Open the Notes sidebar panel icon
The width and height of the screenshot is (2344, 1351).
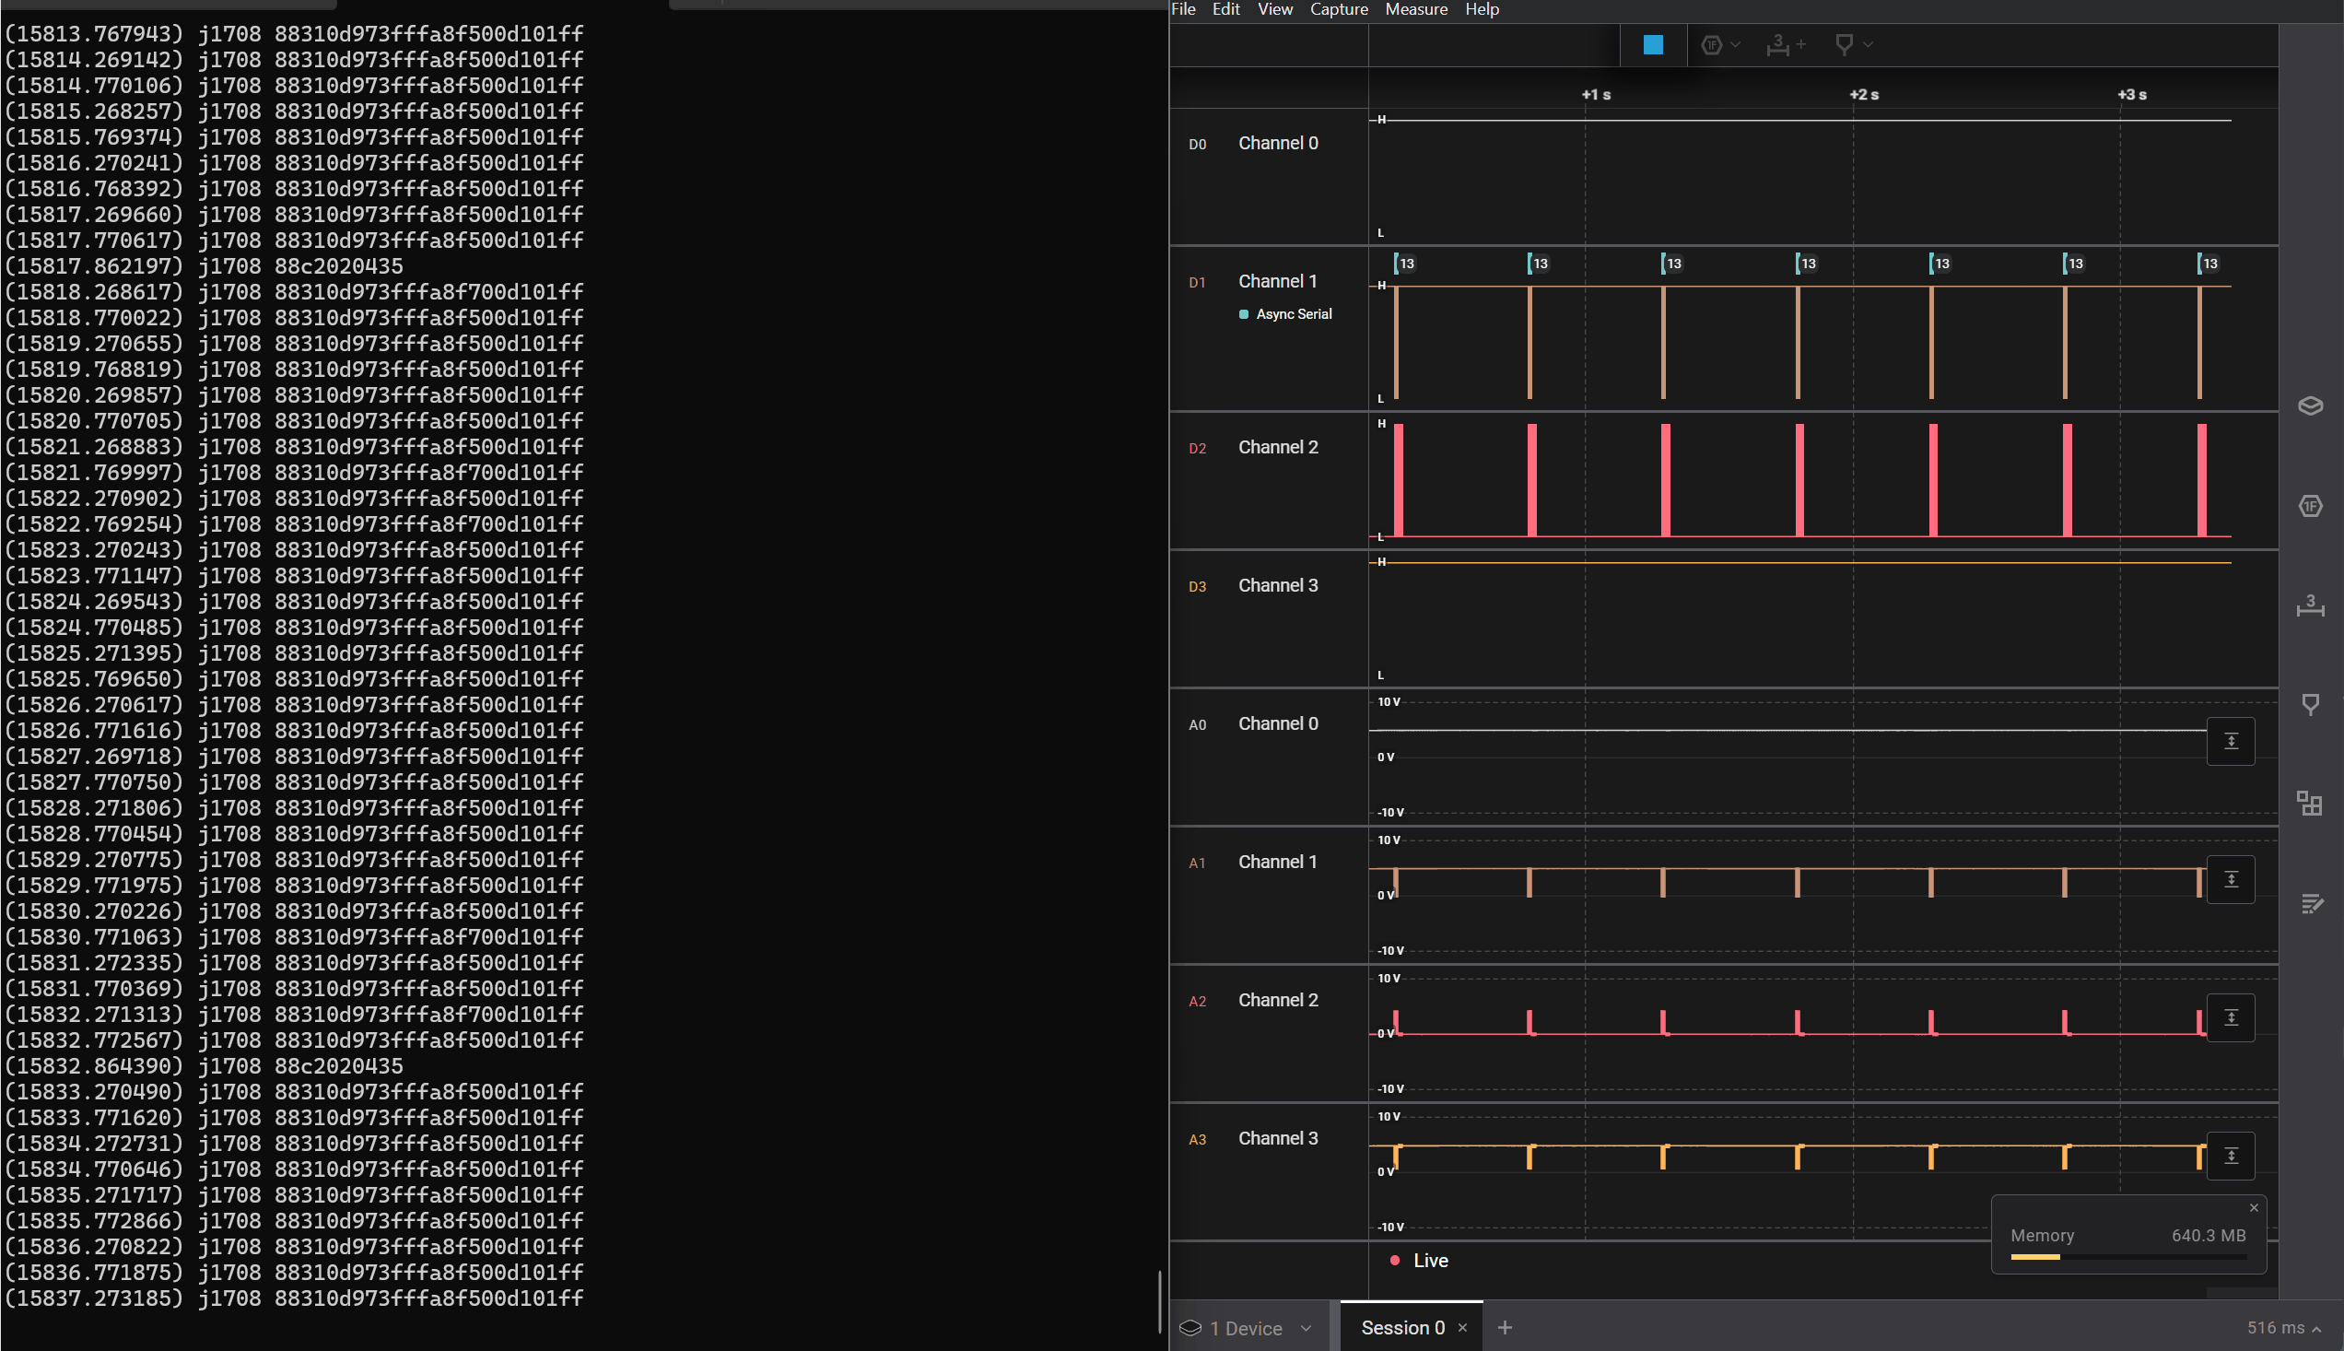coord(2310,904)
